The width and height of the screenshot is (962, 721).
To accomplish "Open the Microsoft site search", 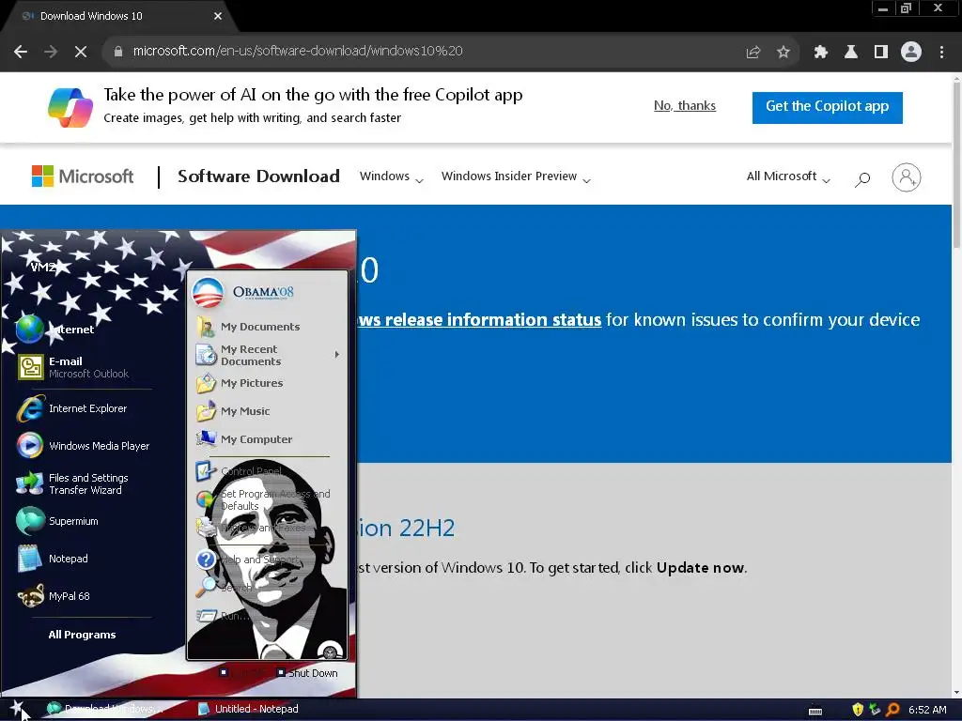I will tap(862, 178).
